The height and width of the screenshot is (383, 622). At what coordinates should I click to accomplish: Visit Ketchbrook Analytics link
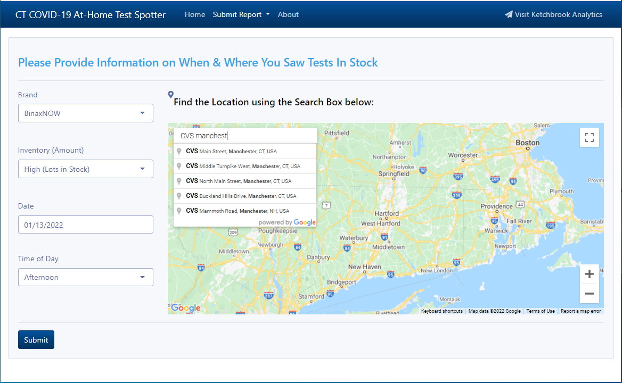pyautogui.click(x=553, y=15)
